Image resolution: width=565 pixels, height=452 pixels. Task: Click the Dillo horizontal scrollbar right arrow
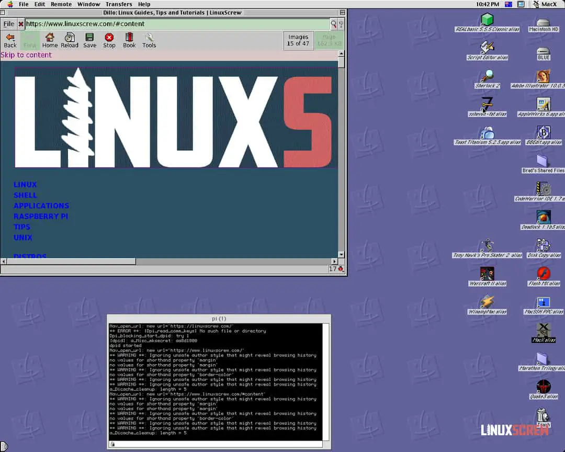[335, 262]
